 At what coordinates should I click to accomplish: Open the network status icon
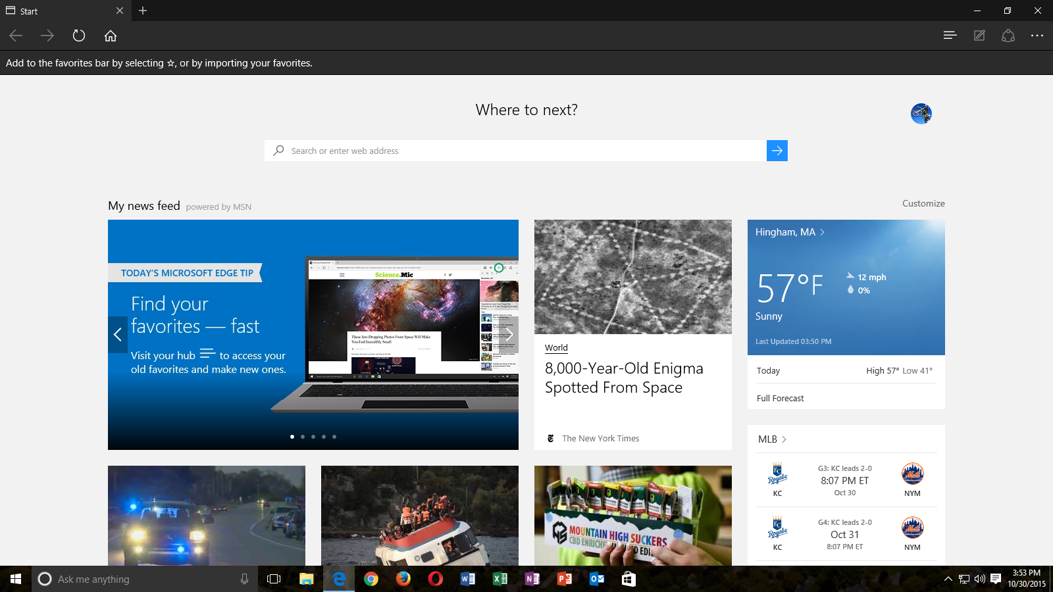[x=964, y=579]
